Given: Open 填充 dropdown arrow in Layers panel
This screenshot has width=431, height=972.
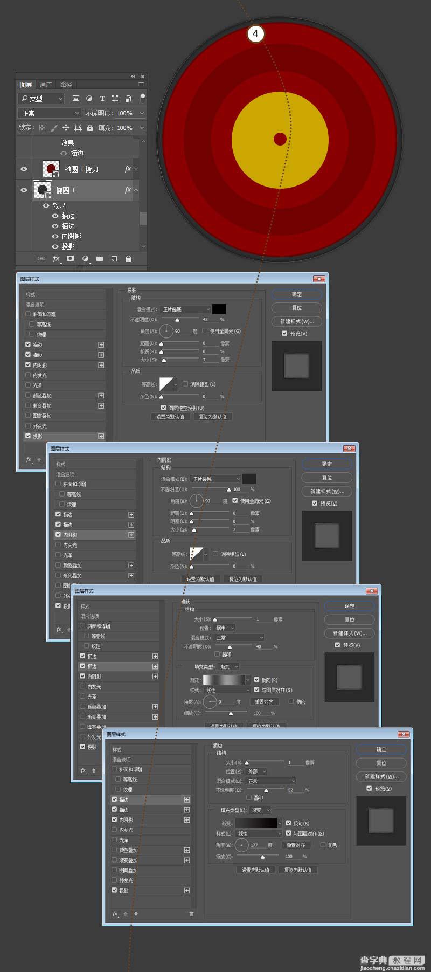Looking at the screenshot, I should [x=142, y=128].
